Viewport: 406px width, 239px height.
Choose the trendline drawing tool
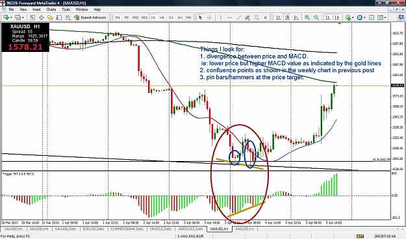point(239,18)
